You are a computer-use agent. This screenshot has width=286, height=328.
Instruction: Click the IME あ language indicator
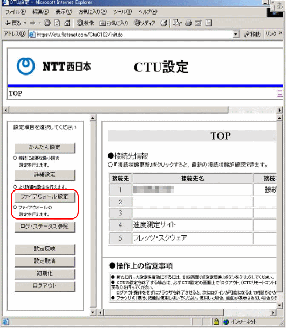[x=280, y=5]
